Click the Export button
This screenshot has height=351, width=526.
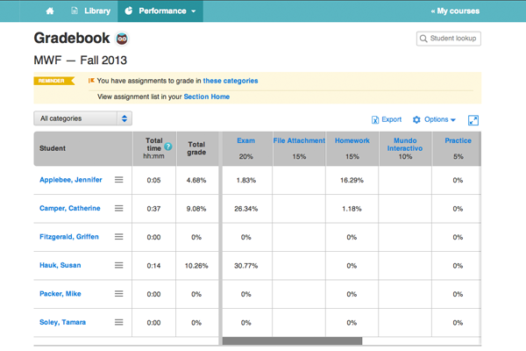coord(387,119)
